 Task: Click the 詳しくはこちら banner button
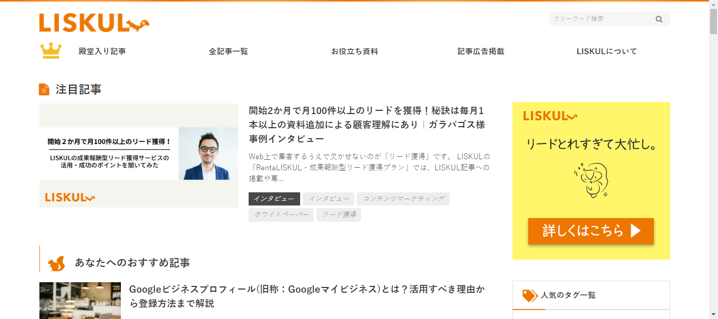pyautogui.click(x=591, y=231)
